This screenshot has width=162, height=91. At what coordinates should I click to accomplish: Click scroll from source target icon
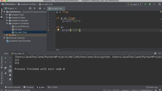pyautogui.click(x=30, y=8)
